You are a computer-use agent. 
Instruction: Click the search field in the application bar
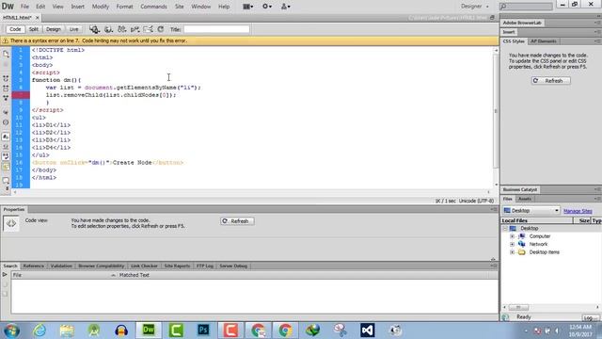[x=526, y=7]
